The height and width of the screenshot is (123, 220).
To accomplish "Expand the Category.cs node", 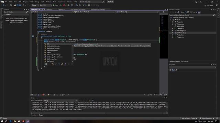I will pyautogui.click(x=173, y=28).
